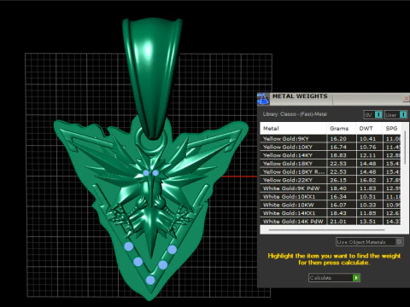Image resolution: width=410 pixels, height=307 pixels.
Task: Toggle the Use Object Materials option
Action: tap(370, 242)
